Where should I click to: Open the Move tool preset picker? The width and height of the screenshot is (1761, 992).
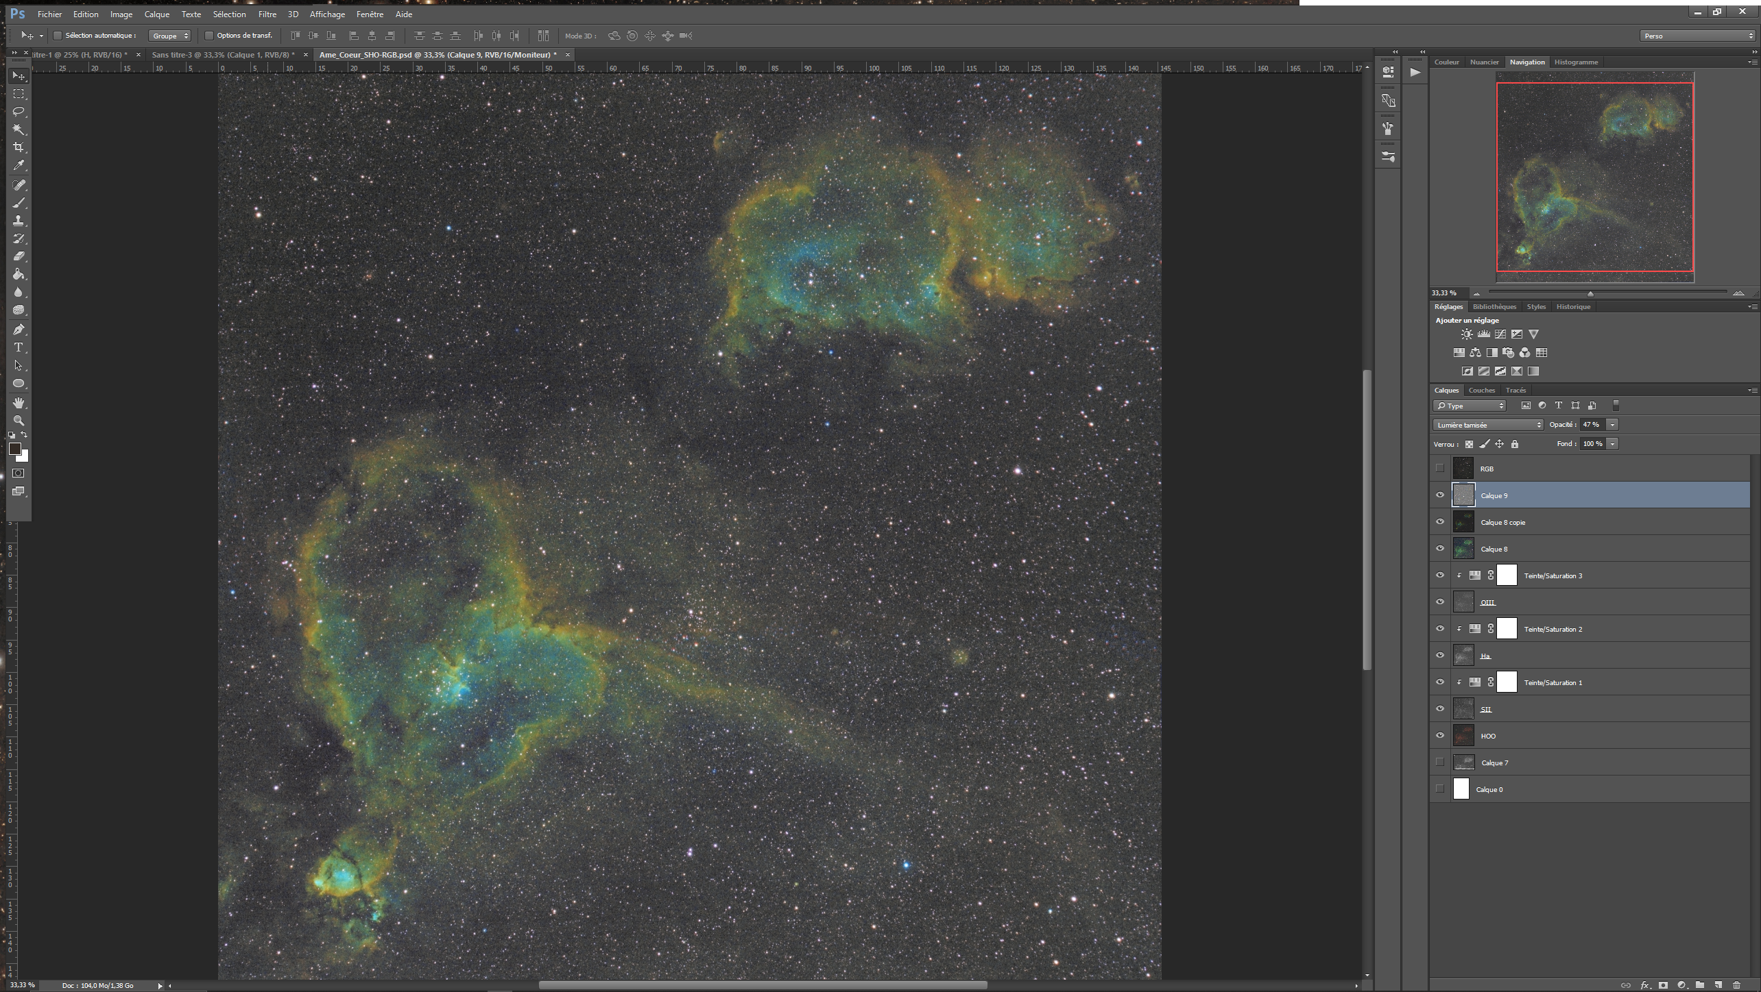click(x=41, y=36)
